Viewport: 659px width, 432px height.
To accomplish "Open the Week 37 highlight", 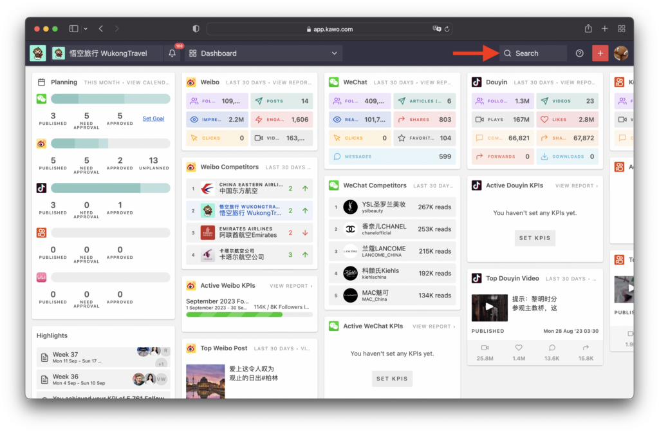I will [x=104, y=357].
